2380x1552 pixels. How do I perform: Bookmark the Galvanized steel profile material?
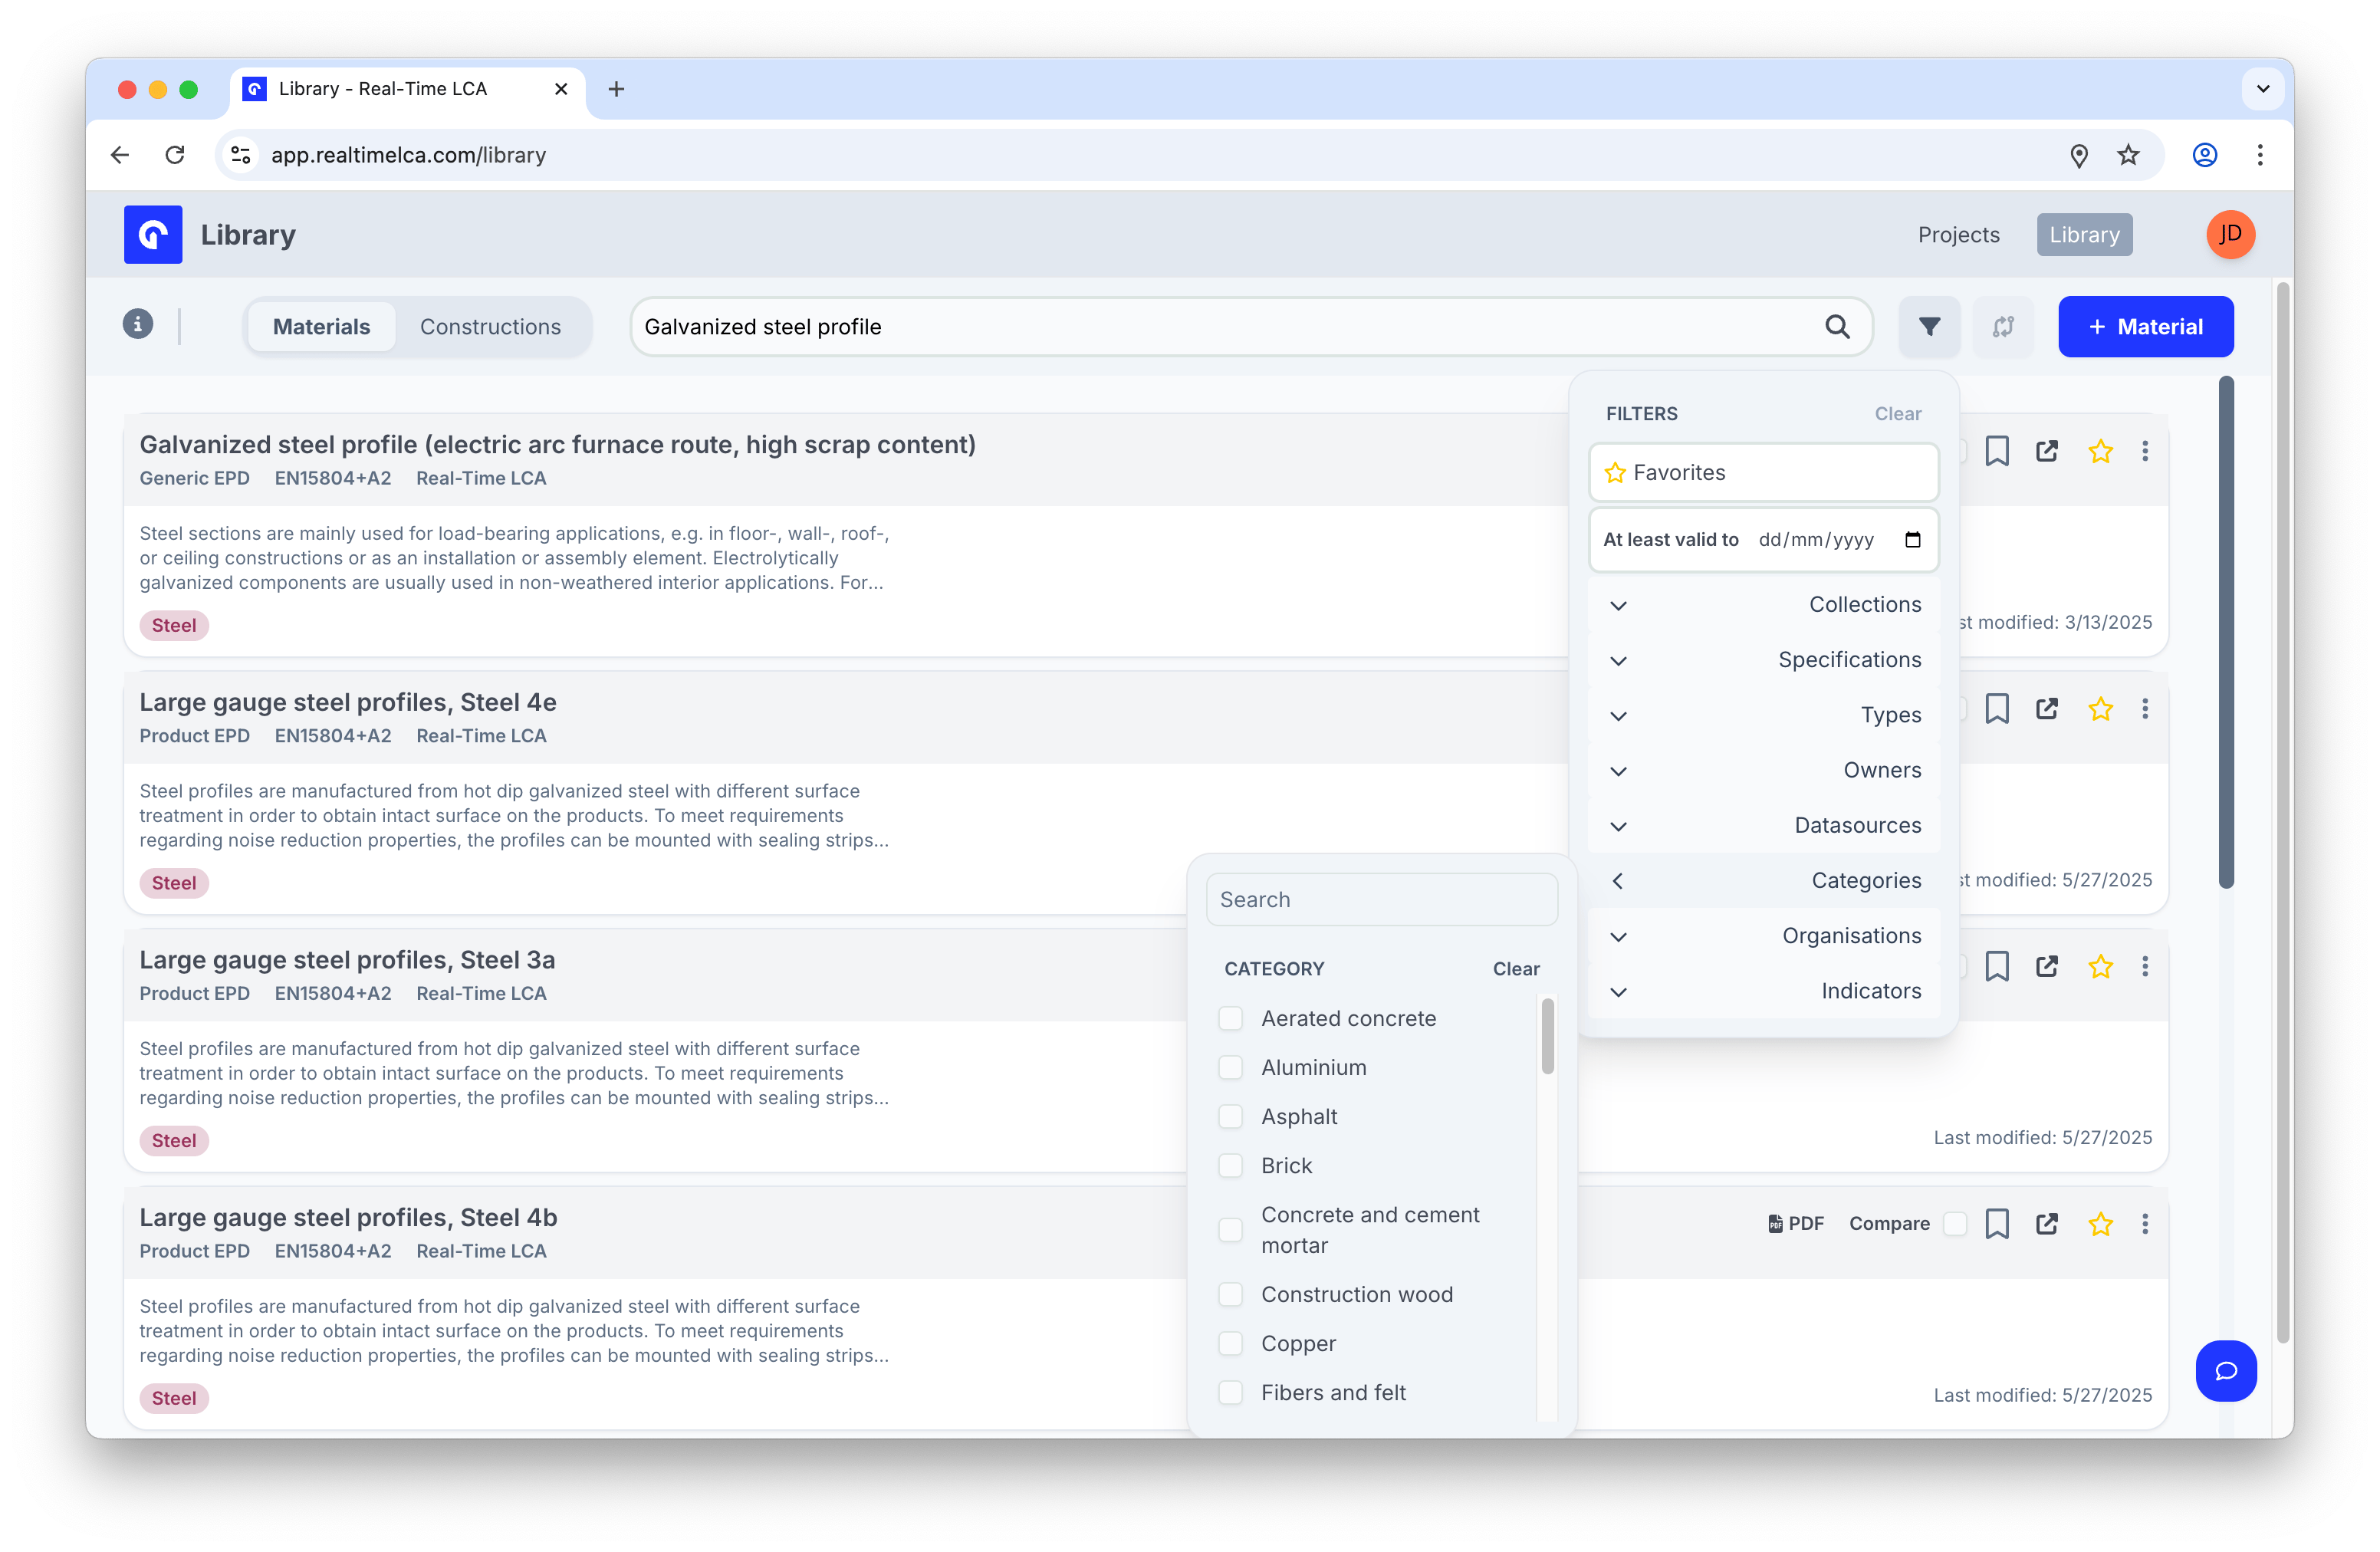coord(1997,451)
